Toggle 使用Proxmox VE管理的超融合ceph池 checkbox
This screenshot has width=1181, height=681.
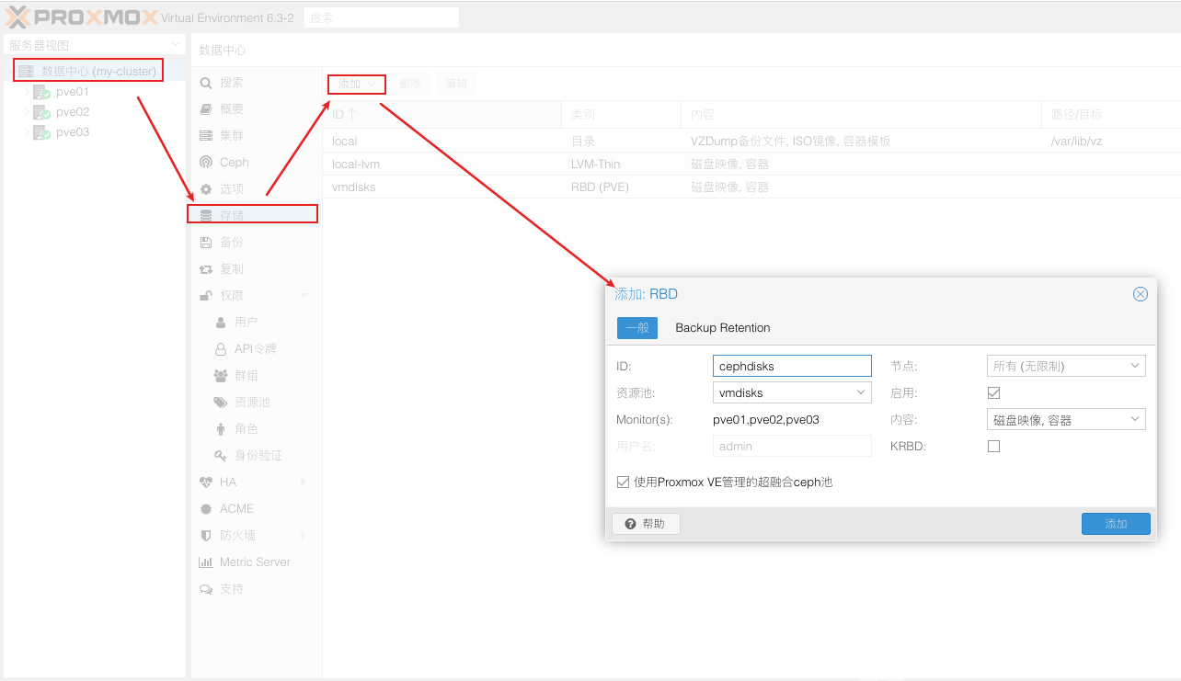[x=624, y=482]
